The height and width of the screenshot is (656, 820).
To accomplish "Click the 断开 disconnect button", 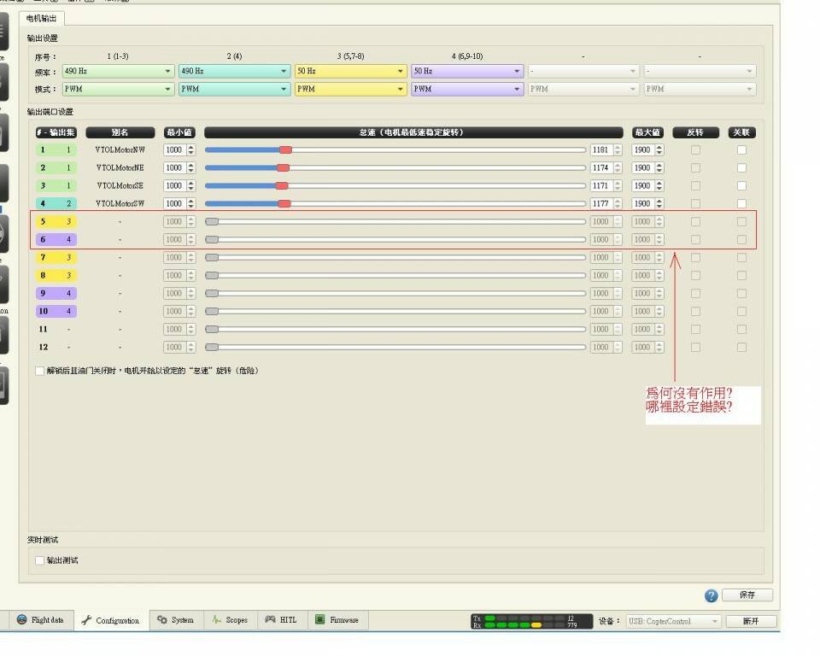I will tap(751, 621).
